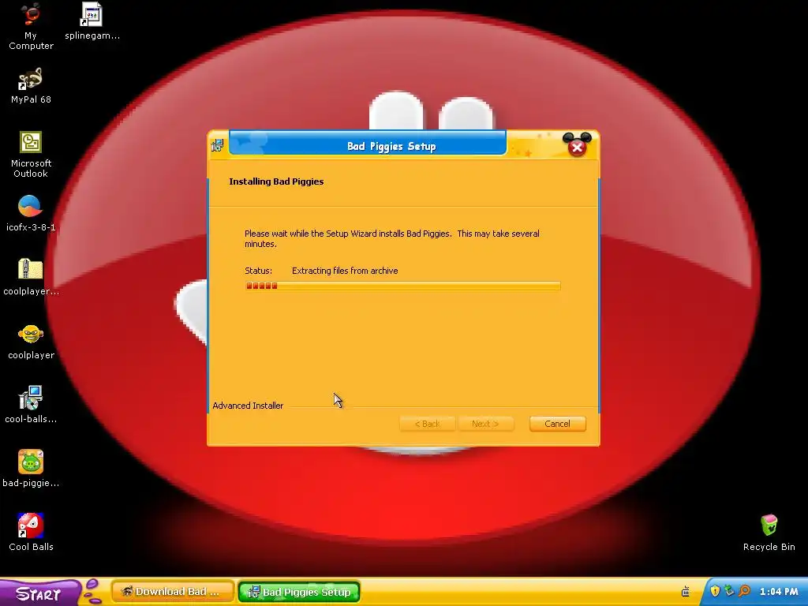
Task: Click the greyed Back button
Action: (x=427, y=424)
